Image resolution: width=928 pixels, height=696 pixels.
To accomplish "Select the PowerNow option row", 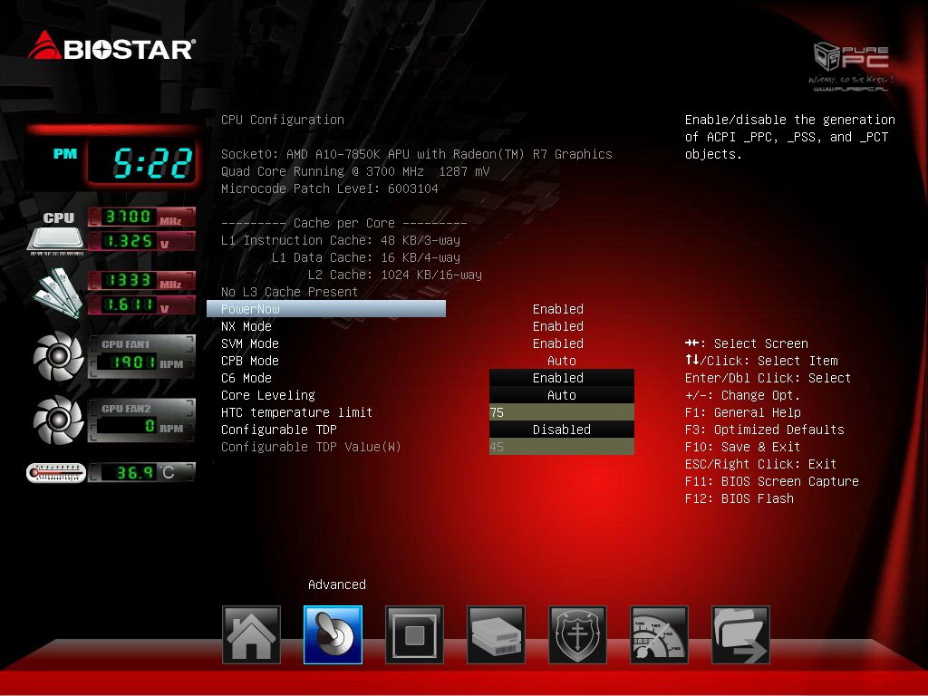I will 326,309.
